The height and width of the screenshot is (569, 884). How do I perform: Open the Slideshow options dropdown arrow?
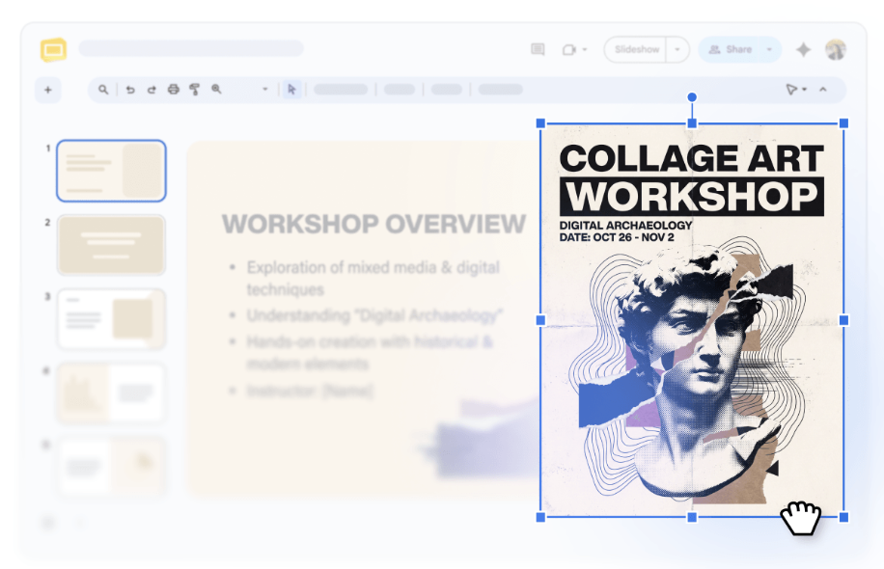pyautogui.click(x=677, y=49)
